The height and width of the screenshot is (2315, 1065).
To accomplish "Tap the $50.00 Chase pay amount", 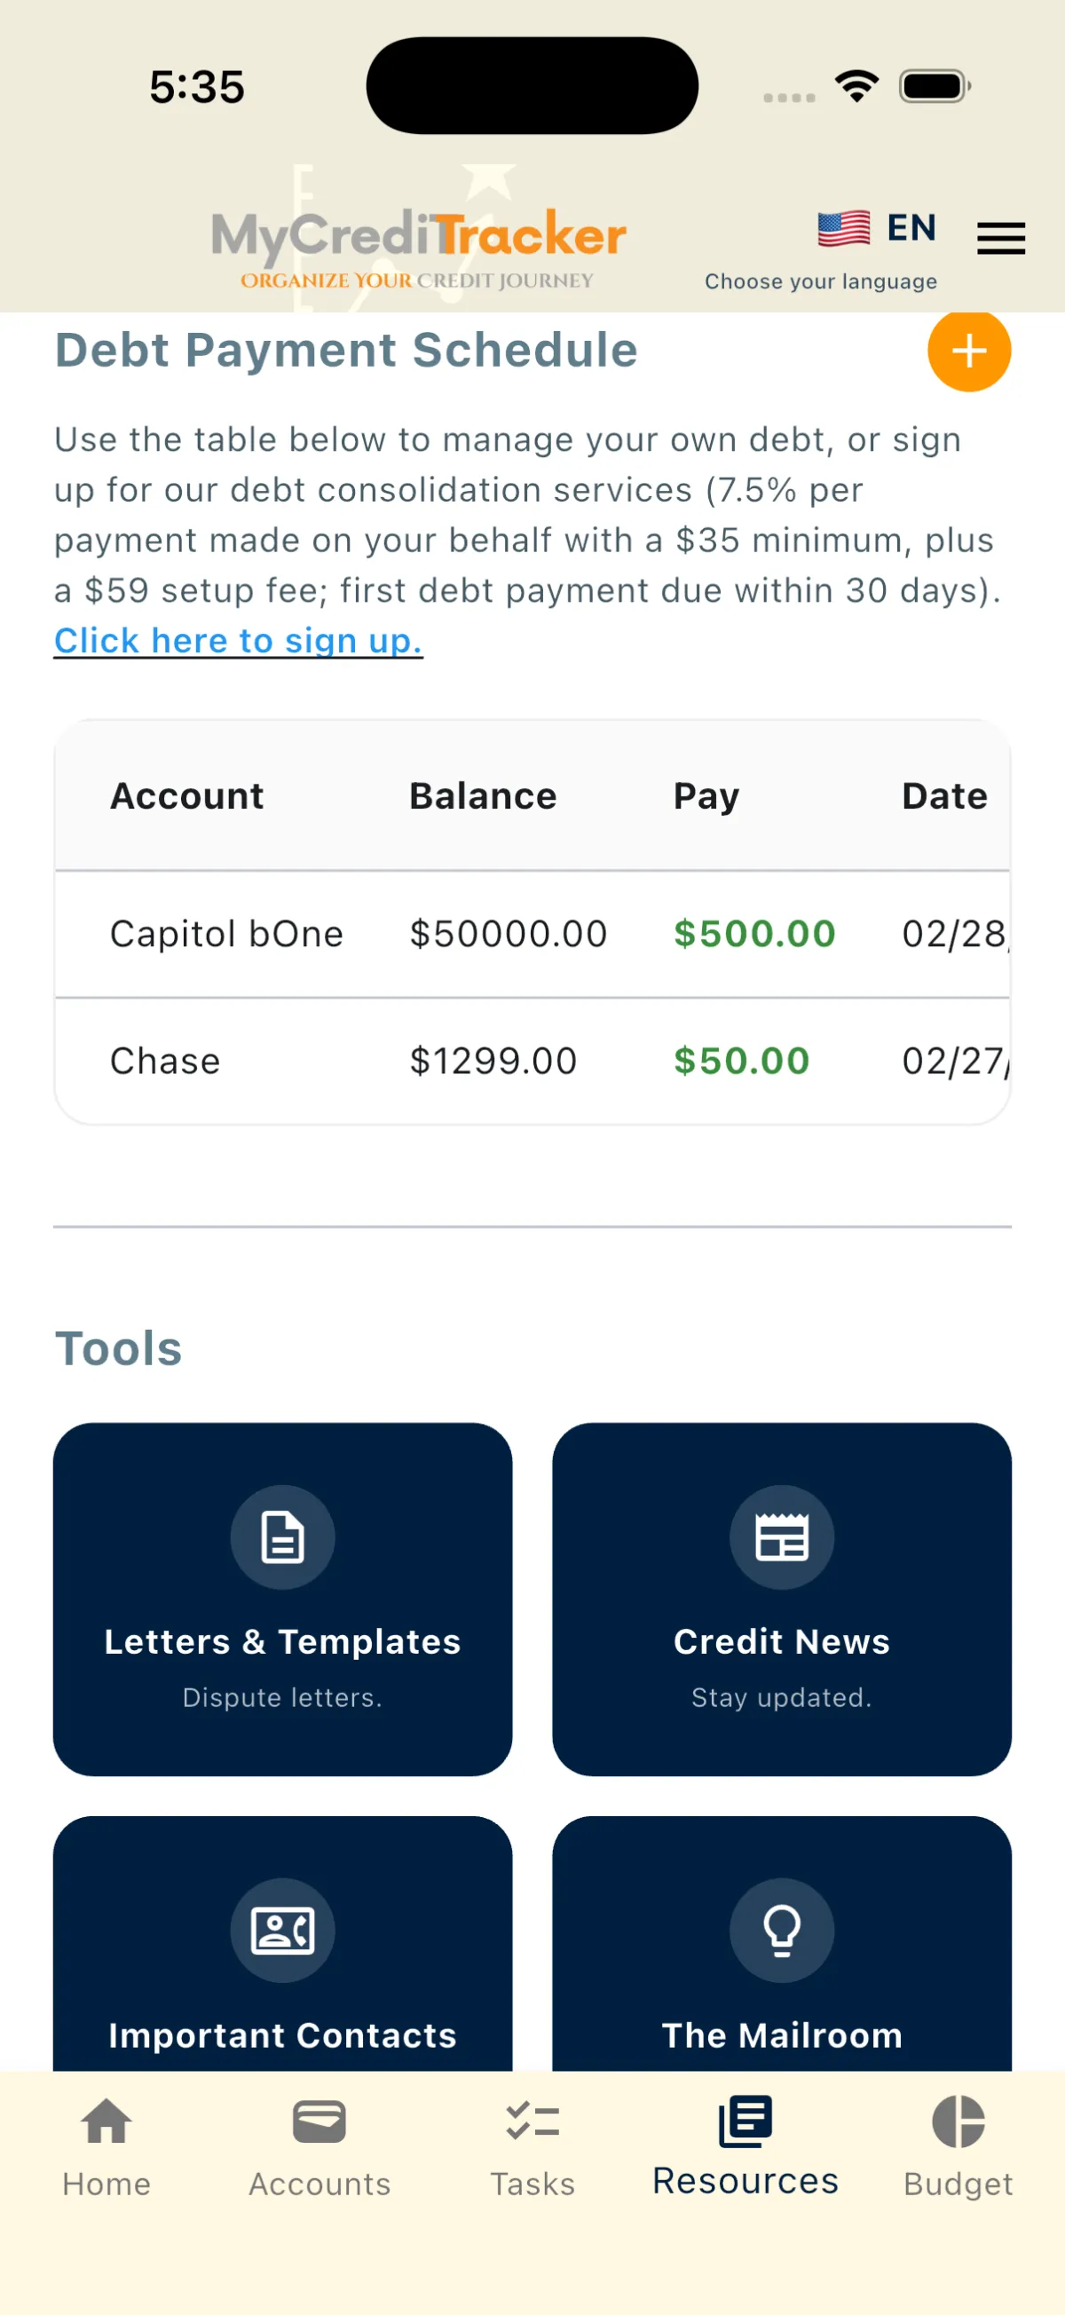I will click(x=741, y=1062).
